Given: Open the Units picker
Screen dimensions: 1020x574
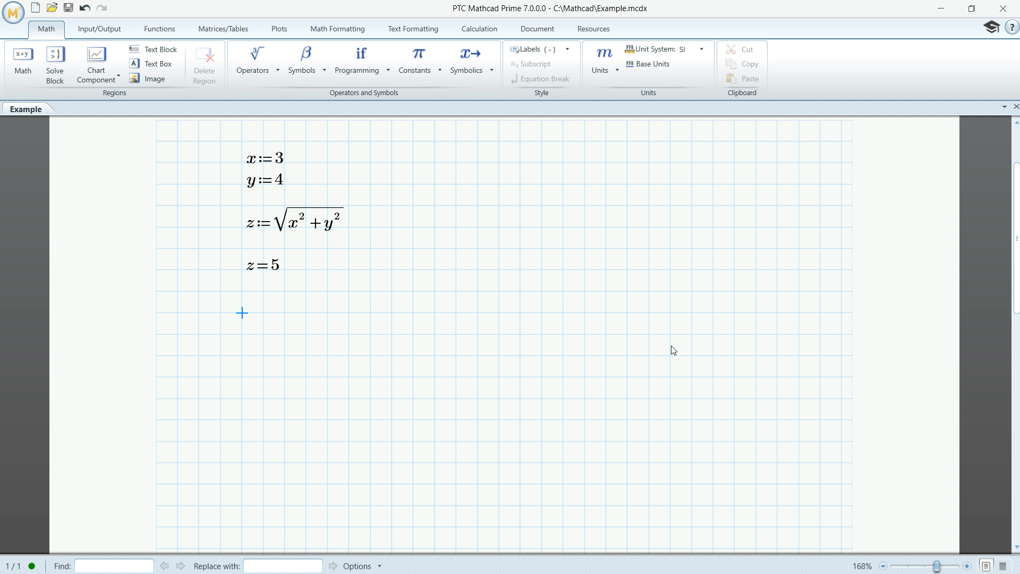Looking at the screenshot, I should [x=603, y=60].
